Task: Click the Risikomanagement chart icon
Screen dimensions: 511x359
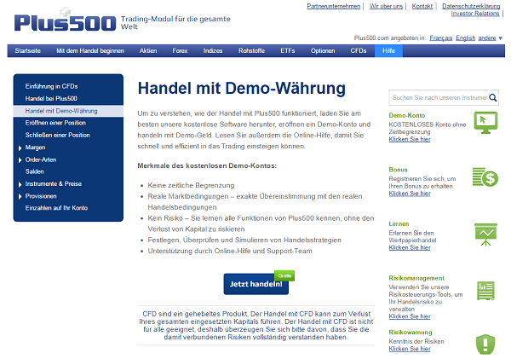Action: pyautogui.click(x=485, y=291)
